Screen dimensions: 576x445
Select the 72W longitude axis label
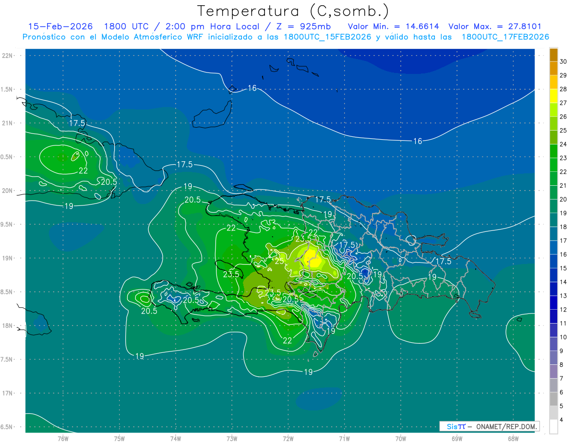coord(288,438)
